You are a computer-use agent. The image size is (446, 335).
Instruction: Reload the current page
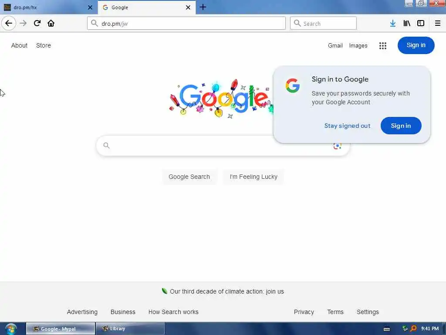tap(37, 23)
